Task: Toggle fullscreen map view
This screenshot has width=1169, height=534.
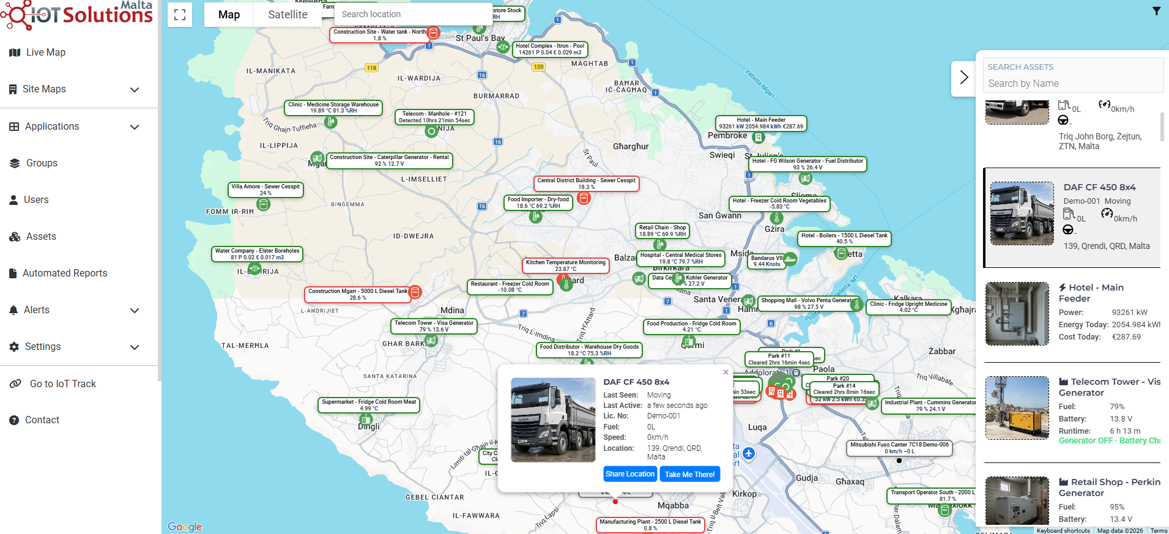Action: (180, 15)
